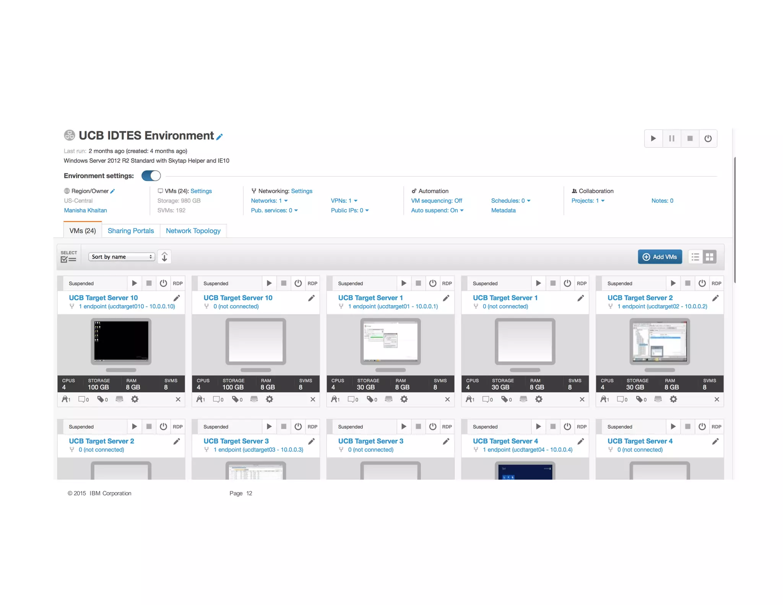
Task: Edit Region/Owner with the pencil icon
Action: pos(112,191)
